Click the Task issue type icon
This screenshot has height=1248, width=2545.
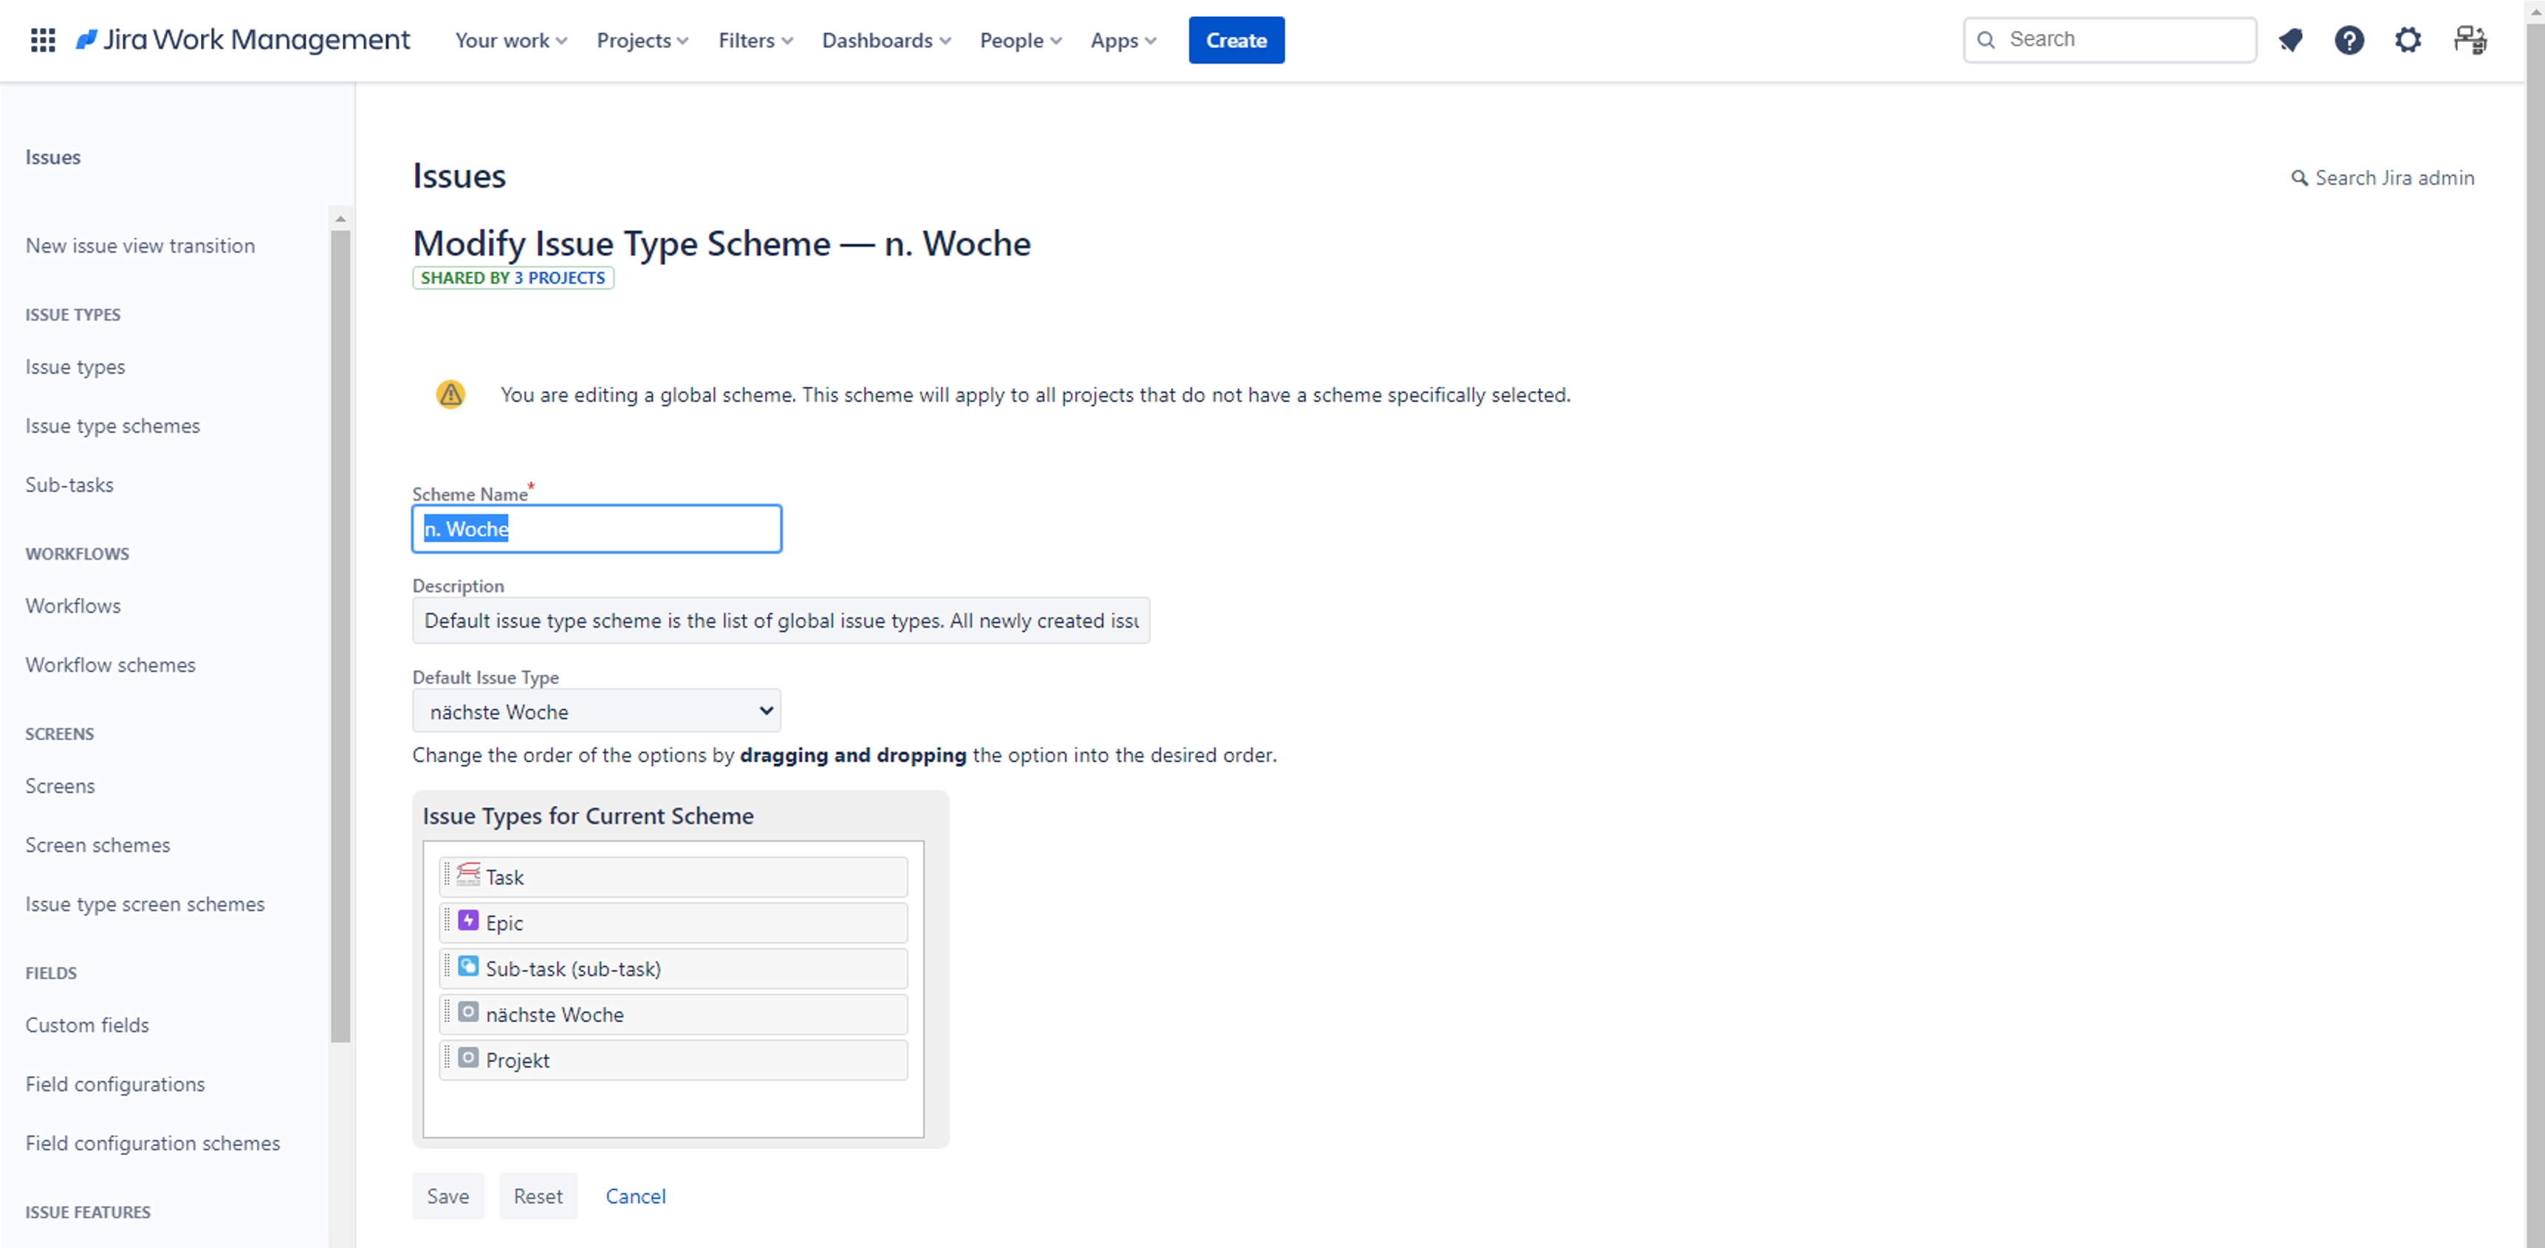click(468, 874)
